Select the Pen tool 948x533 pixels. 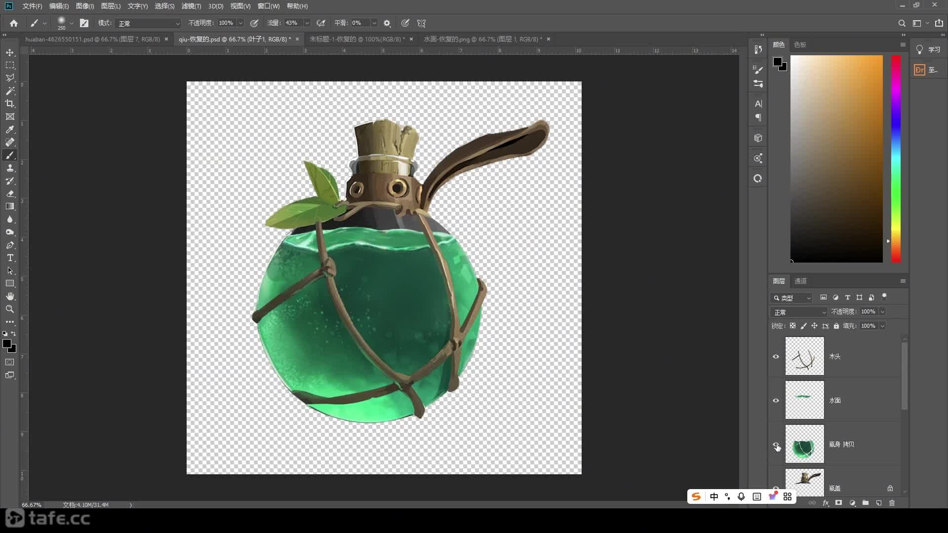point(10,245)
